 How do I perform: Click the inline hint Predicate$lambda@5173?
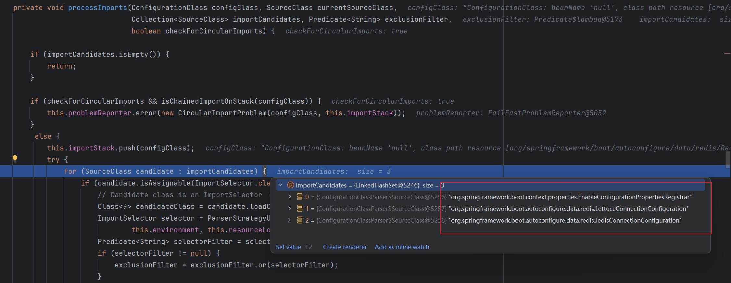(578, 19)
